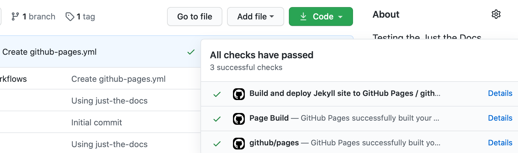The width and height of the screenshot is (518, 153).
Task: Click GitHub avatar next to Build and deploy check
Action: click(239, 94)
